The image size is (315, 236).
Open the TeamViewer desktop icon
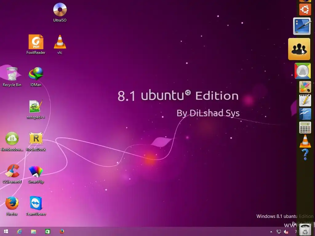(x=36, y=206)
